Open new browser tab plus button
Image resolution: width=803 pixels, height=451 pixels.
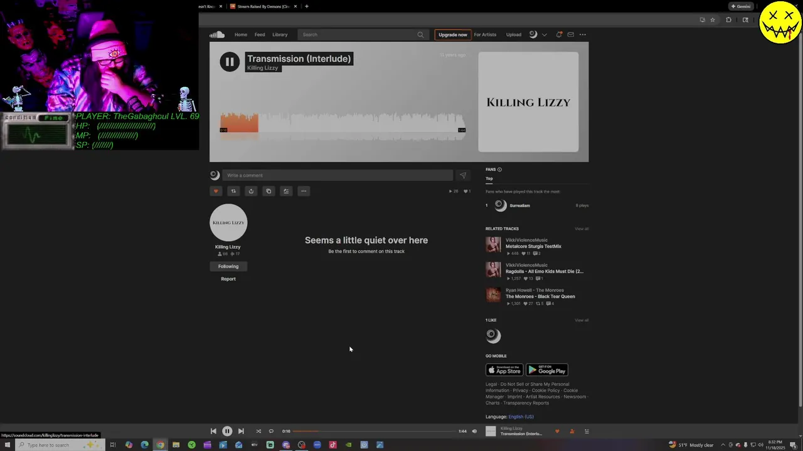click(306, 6)
